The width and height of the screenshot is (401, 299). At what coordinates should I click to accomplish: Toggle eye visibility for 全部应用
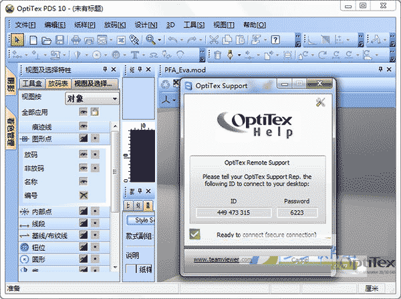(x=83, y=112)
